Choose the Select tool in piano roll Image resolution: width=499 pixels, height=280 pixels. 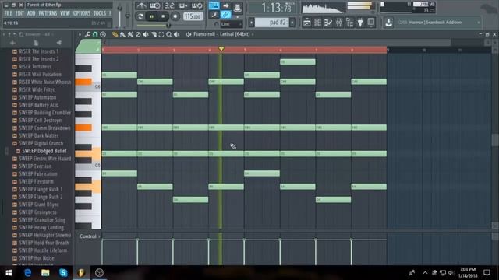pos(161,34)
